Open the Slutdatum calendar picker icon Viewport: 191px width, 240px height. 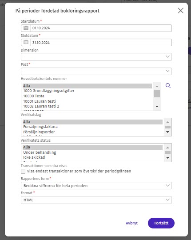point(26,42)
